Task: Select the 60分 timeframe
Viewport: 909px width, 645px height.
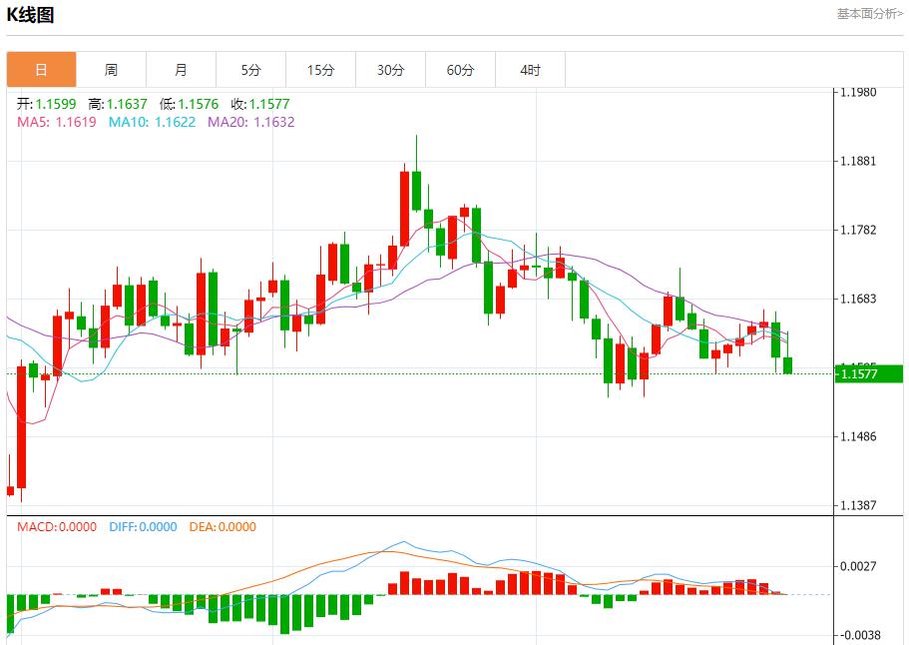Action: [460, 69]
